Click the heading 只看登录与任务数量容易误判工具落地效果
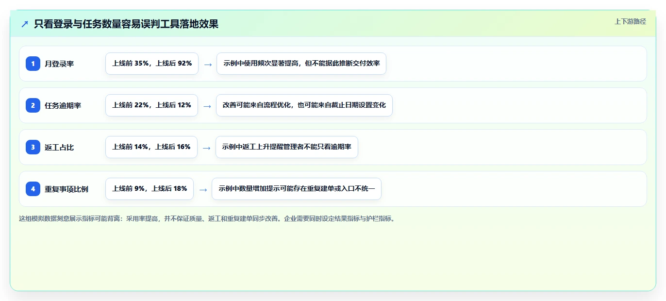This screenshot has height=301, width=666. pos(126,24)
